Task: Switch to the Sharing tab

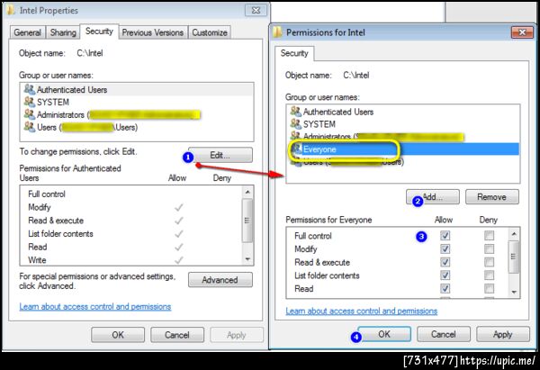Action: pos(63,32)
